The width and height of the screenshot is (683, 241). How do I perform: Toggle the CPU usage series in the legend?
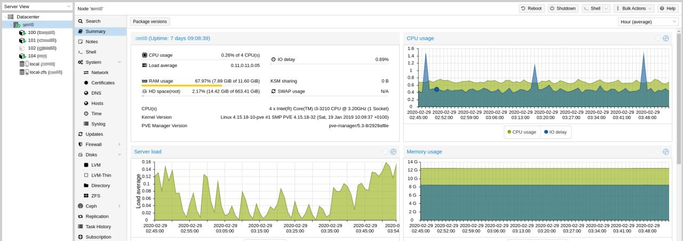click(x=521, y=132)
